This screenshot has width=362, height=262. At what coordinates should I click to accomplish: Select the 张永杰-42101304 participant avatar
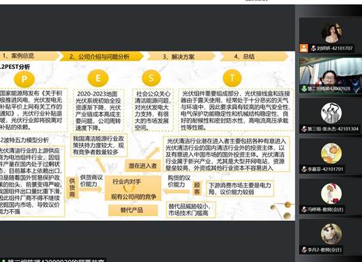pyautogui.click(x=331, y=113)
